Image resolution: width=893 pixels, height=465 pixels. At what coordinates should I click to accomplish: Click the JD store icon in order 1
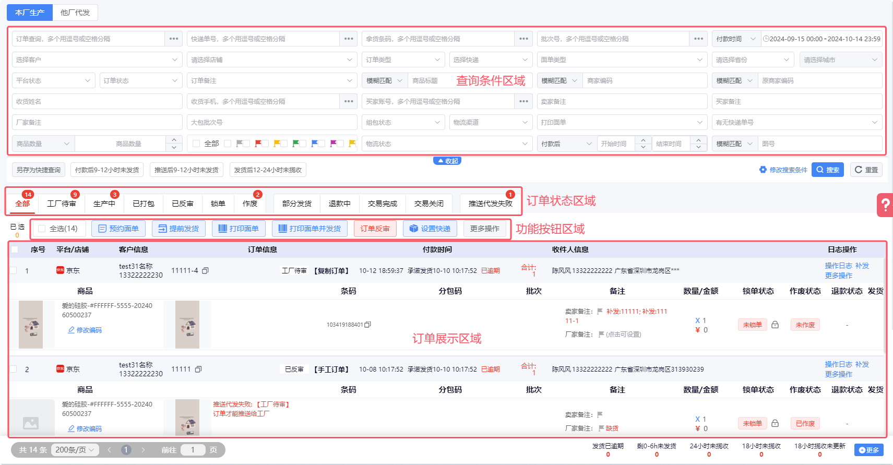(x=60, y=270)
